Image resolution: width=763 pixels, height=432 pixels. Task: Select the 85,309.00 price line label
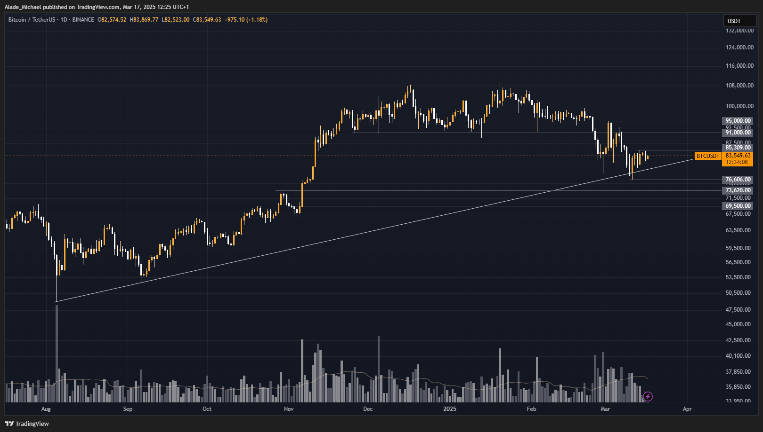pos(738,148)
